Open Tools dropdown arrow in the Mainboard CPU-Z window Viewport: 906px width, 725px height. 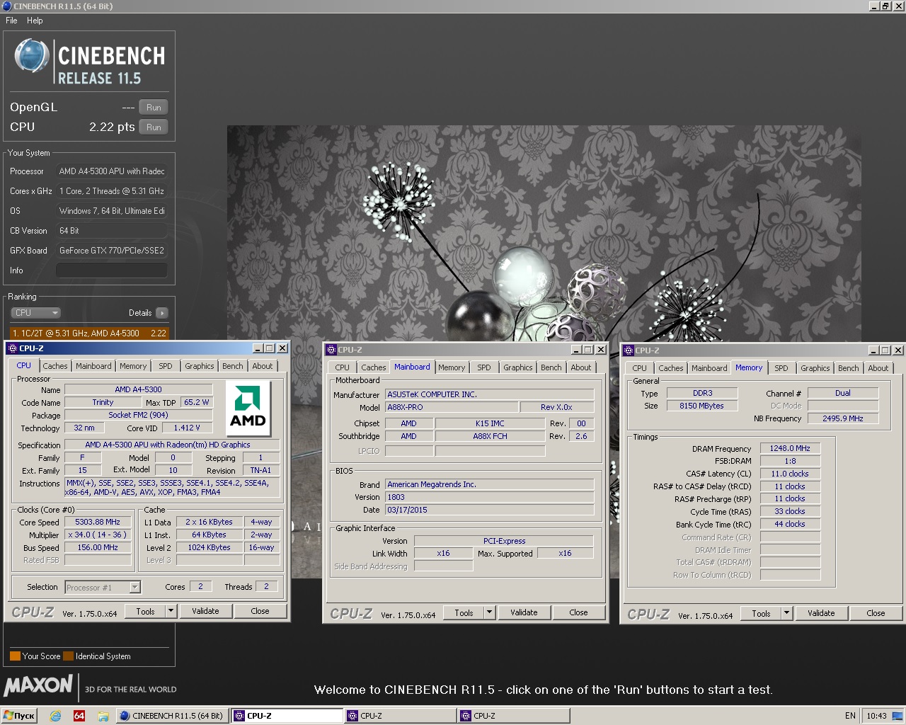[489, 612]
